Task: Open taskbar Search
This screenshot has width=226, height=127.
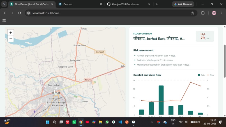Action: point(54,122)
